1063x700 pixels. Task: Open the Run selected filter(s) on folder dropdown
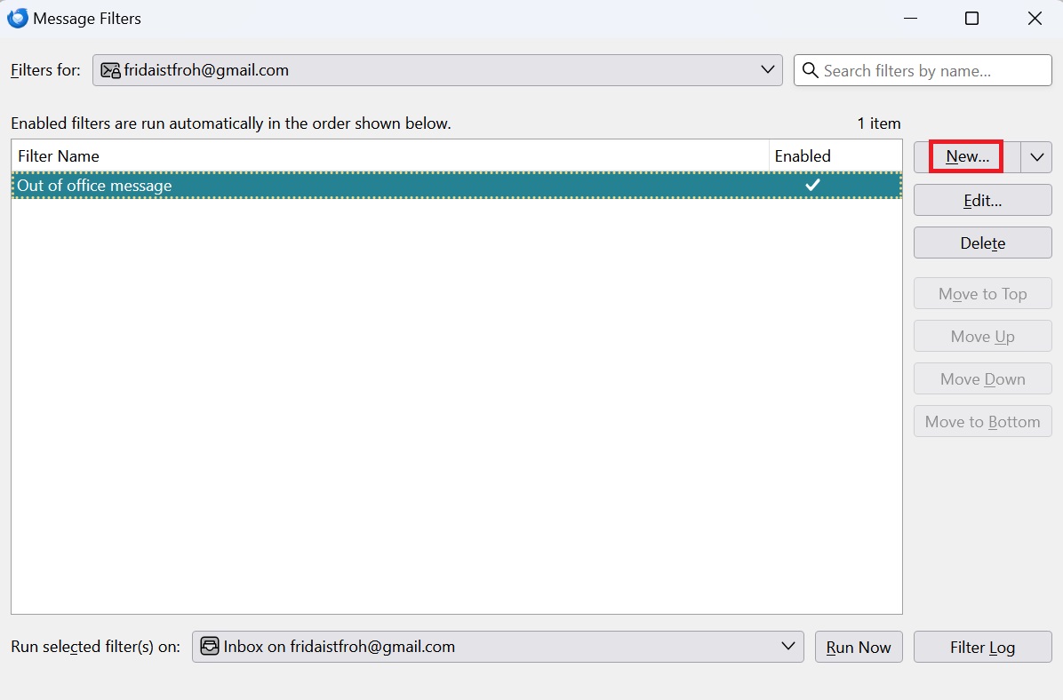point(498,647)
